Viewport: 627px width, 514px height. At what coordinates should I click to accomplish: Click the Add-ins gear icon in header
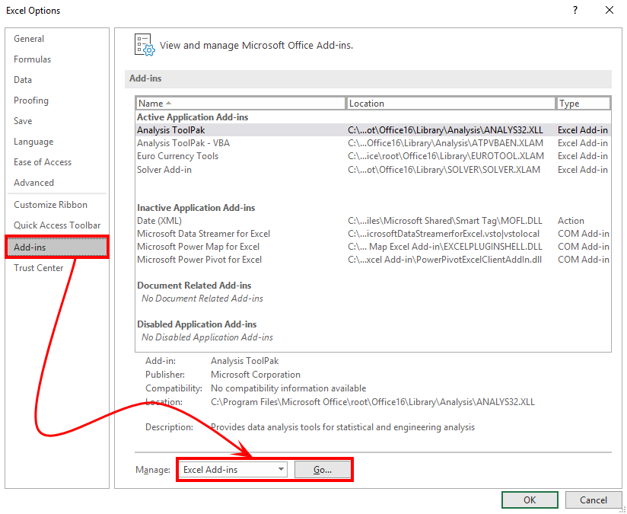coord(145,45)
